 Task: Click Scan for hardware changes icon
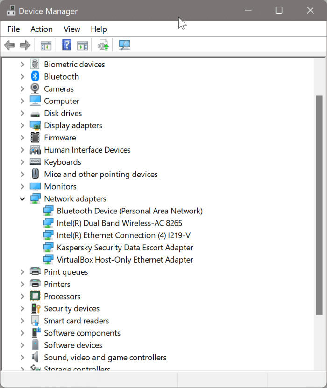pyautogui.click(x=124, y=45)
